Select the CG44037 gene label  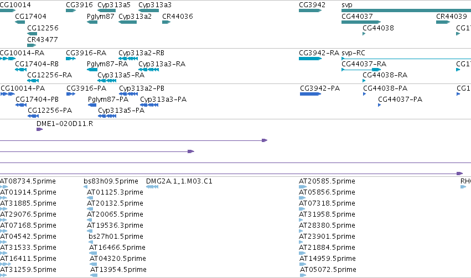357,17
